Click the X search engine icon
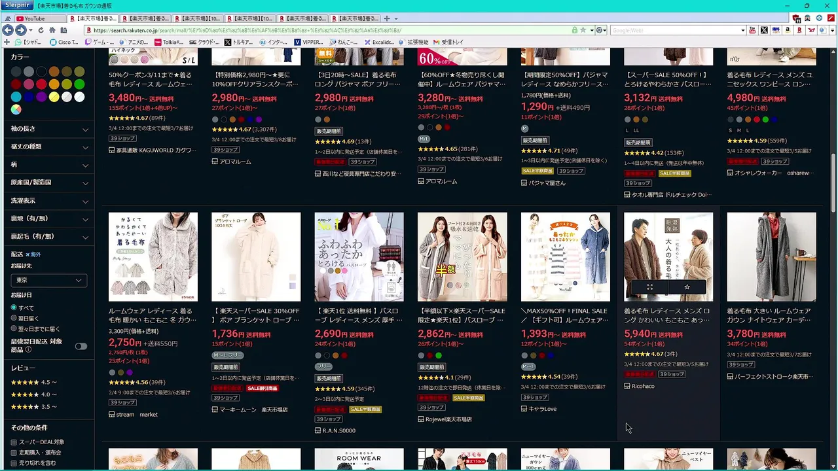The height and width of the screenshot is (471, 838). coord(764,30)
